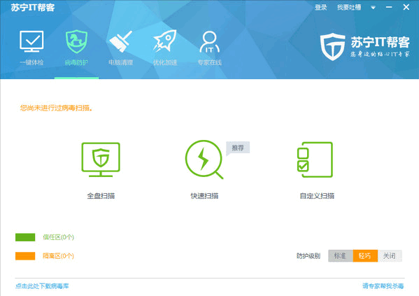Open the 信任区(0个) link
419x296 pixels.
point(58,237)
